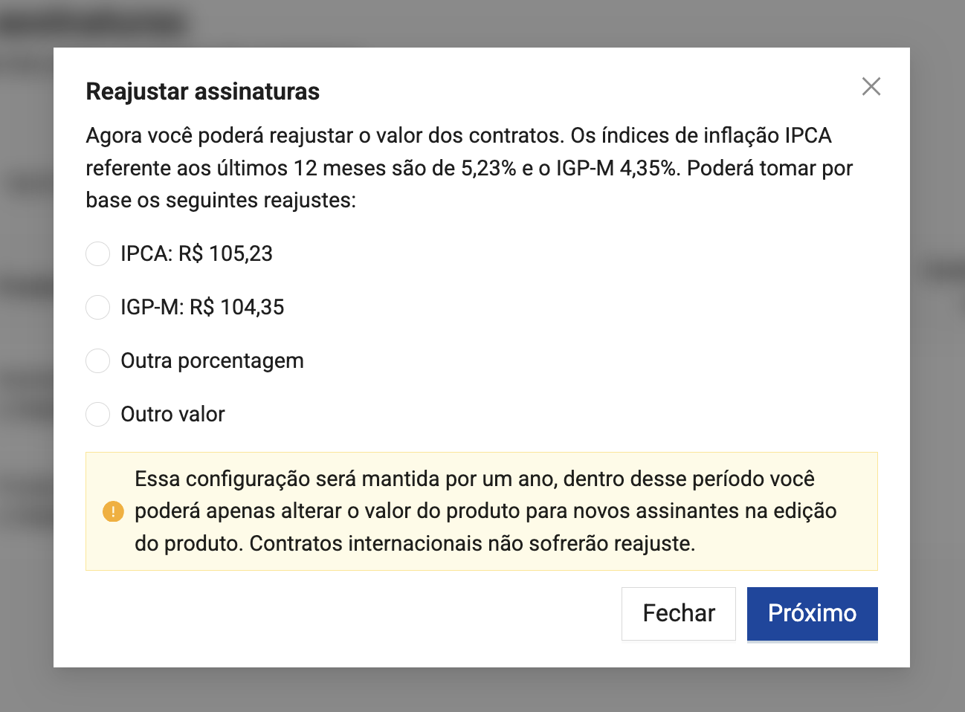Screen dimensions: 965x712
Task: Click the 5,23% figure in the description
Action: click(488, 169)
